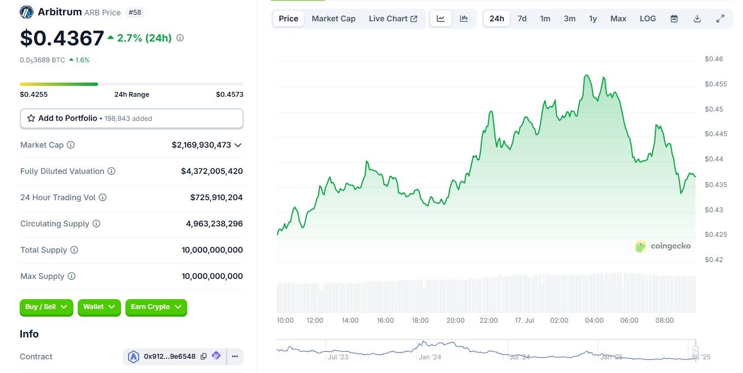
Task: Select the 3m time range
Action: pos(569,19)
